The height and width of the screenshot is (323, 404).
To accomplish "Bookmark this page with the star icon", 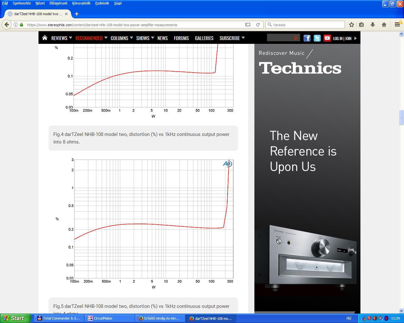I will (351, 25).
